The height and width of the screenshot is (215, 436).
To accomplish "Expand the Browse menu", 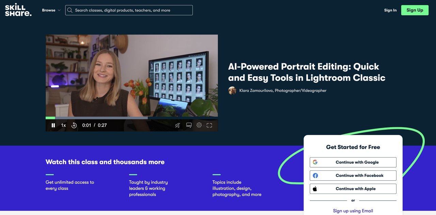I will pos(49,10).
